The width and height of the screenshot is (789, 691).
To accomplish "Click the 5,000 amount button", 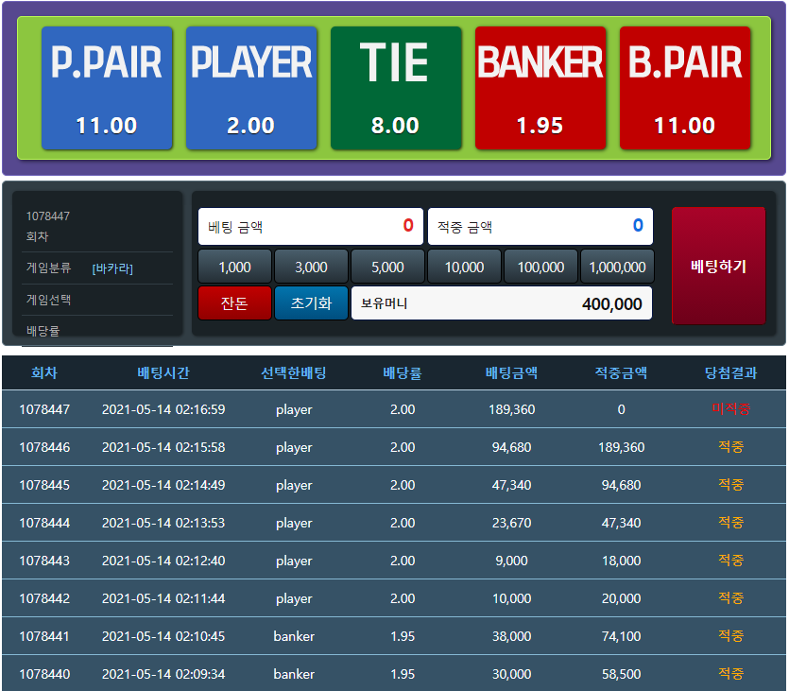I will (388, 267).
